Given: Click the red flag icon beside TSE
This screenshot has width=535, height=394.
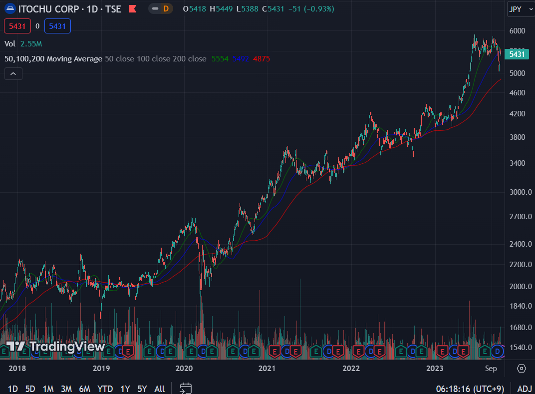Looking at the screenshot, I should [132, 9].
